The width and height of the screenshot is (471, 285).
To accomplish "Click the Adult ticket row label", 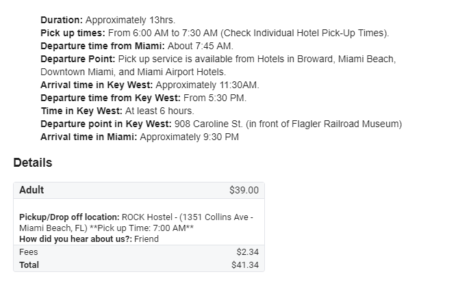I will [x=31, y=190].
